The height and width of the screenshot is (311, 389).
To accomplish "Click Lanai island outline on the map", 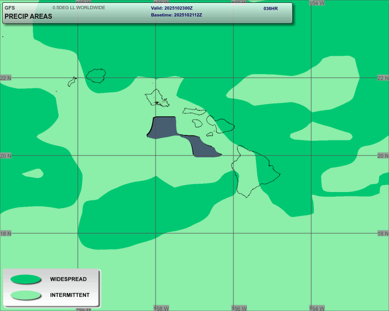I will point(197,123).
